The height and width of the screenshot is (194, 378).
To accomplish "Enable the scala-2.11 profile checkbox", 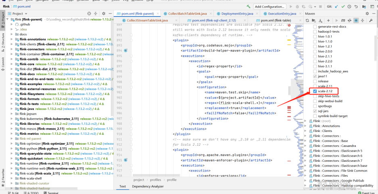I will pos(315,86).
